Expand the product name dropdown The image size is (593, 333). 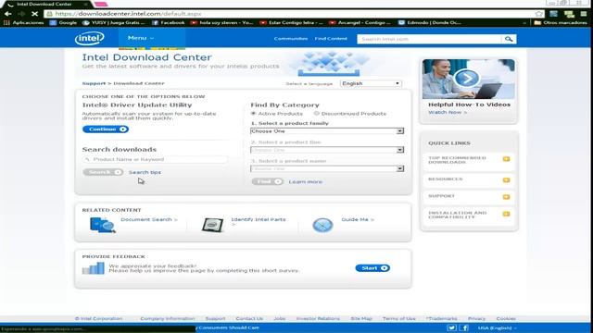pyautogui.click(x=327, y=168)
